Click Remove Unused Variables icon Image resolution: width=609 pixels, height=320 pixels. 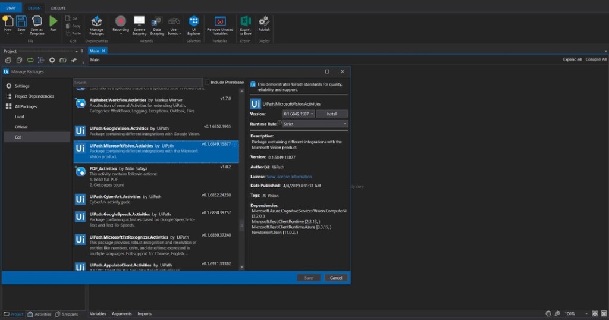(x=220, y=21)
